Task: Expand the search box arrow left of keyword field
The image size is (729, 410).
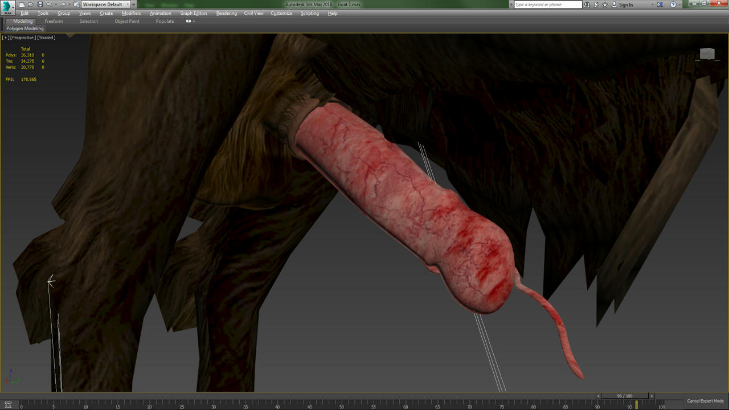Action: pos(511,5)
